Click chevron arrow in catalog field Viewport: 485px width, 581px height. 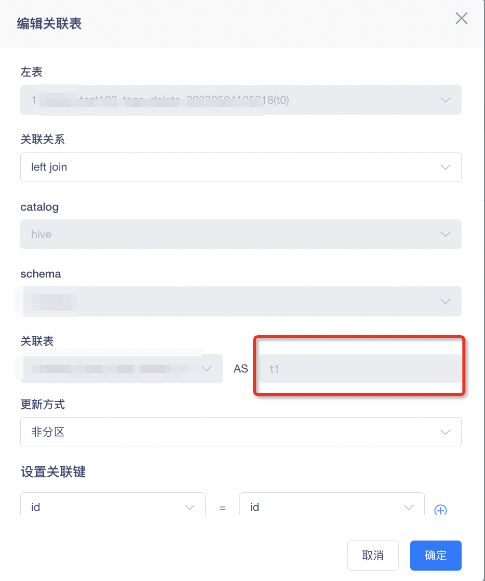[446, 234]
